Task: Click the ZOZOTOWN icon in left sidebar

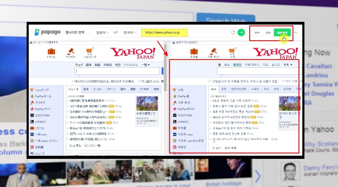Action: pos(32,115)
